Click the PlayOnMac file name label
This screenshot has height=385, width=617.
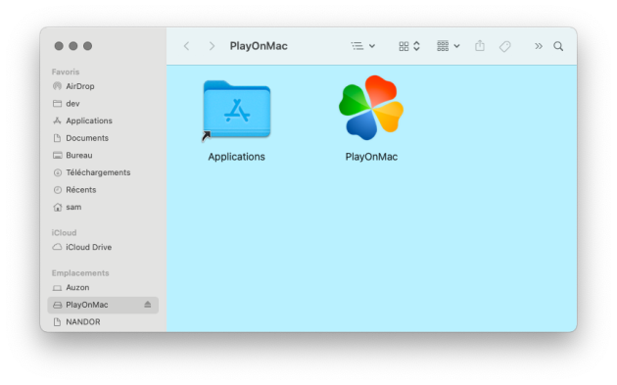(371, 157)
